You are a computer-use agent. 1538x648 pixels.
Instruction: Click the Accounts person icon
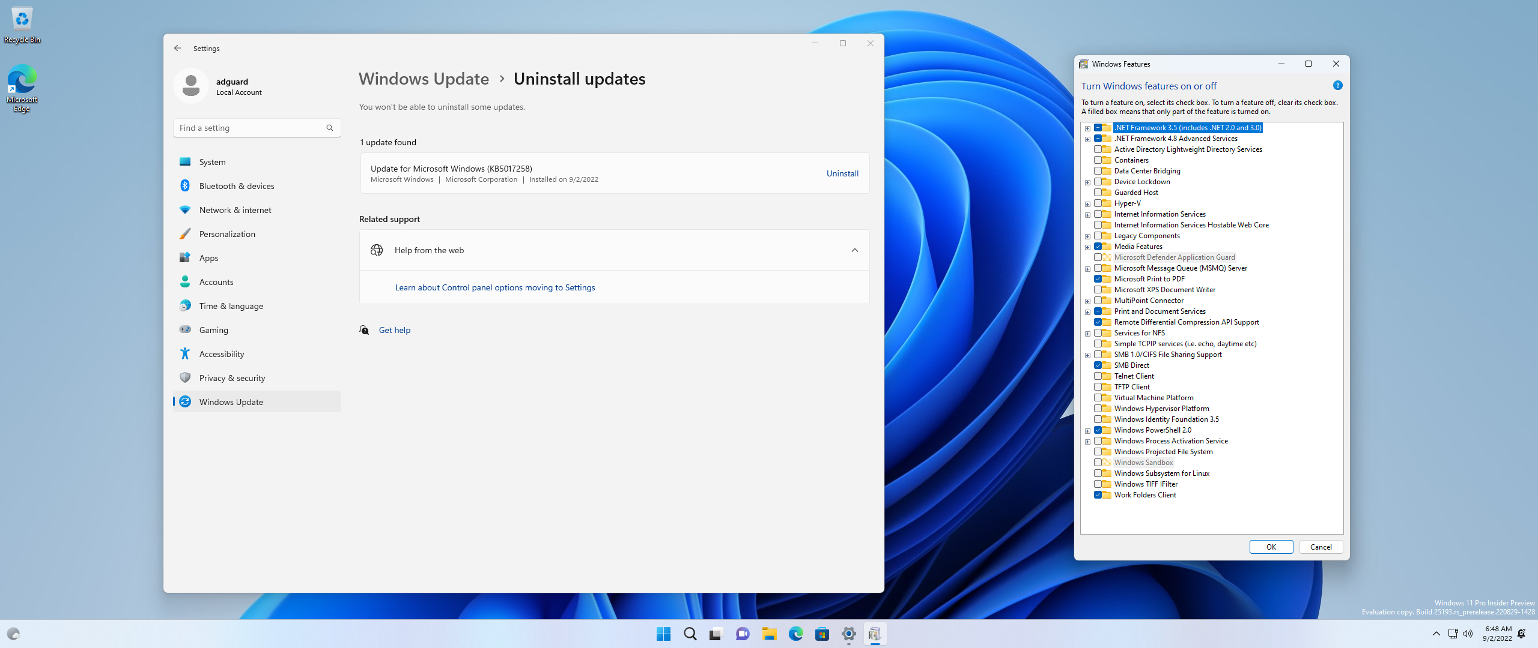point(185,282)
